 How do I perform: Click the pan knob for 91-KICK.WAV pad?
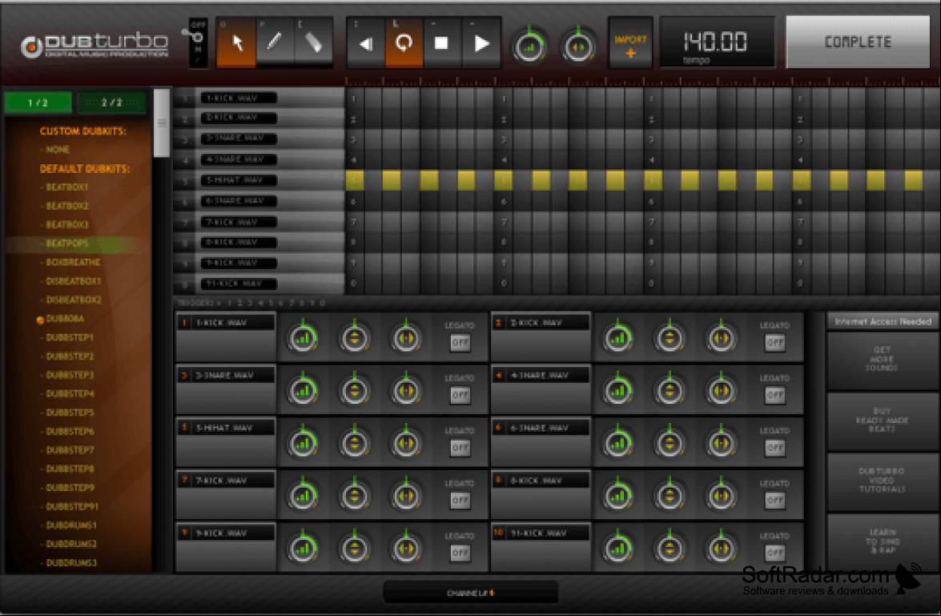coord(722,548)
